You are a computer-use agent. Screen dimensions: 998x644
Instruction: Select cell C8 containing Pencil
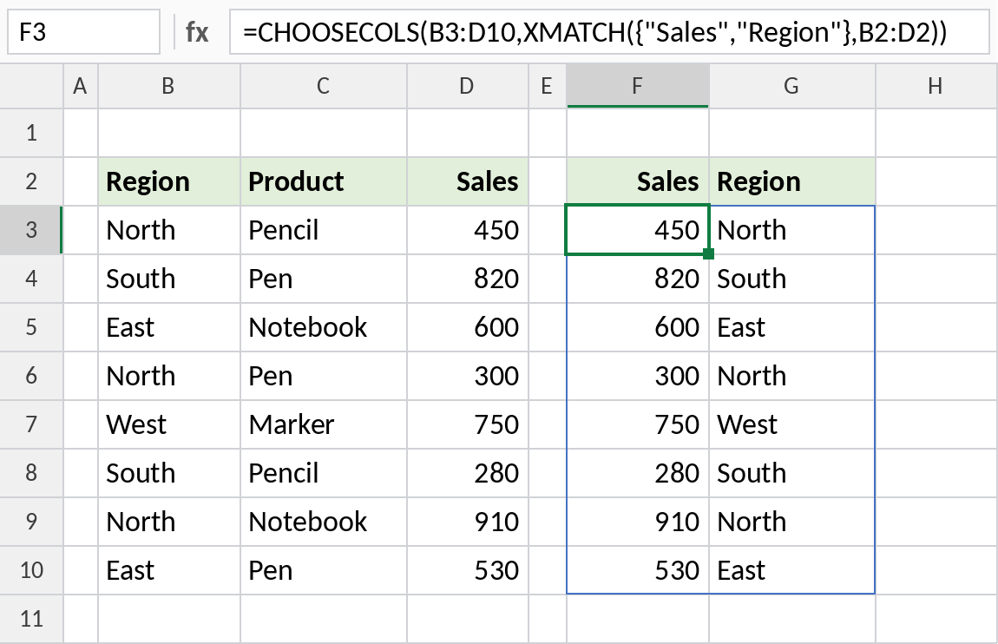(x=324, y=473)
